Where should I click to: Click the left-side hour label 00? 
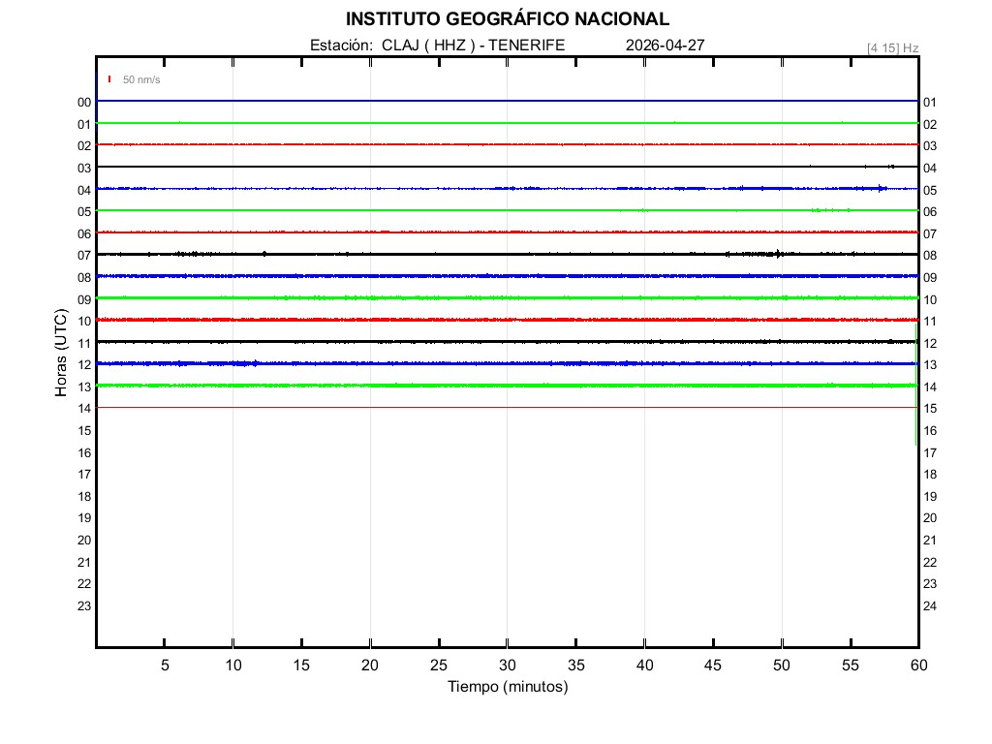[84, 102]
